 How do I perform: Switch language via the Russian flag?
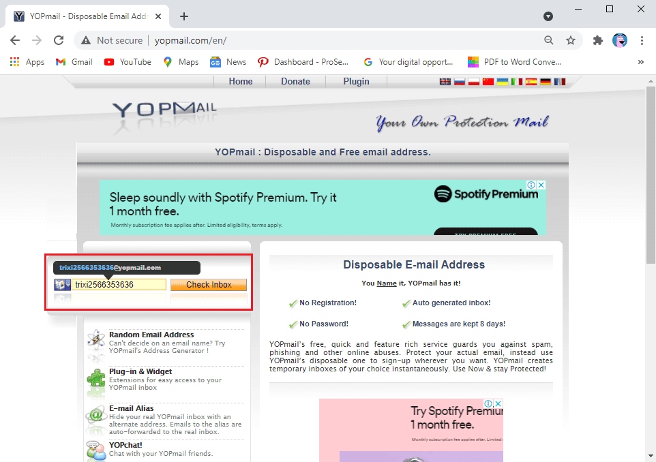click(x=460, y=82)
